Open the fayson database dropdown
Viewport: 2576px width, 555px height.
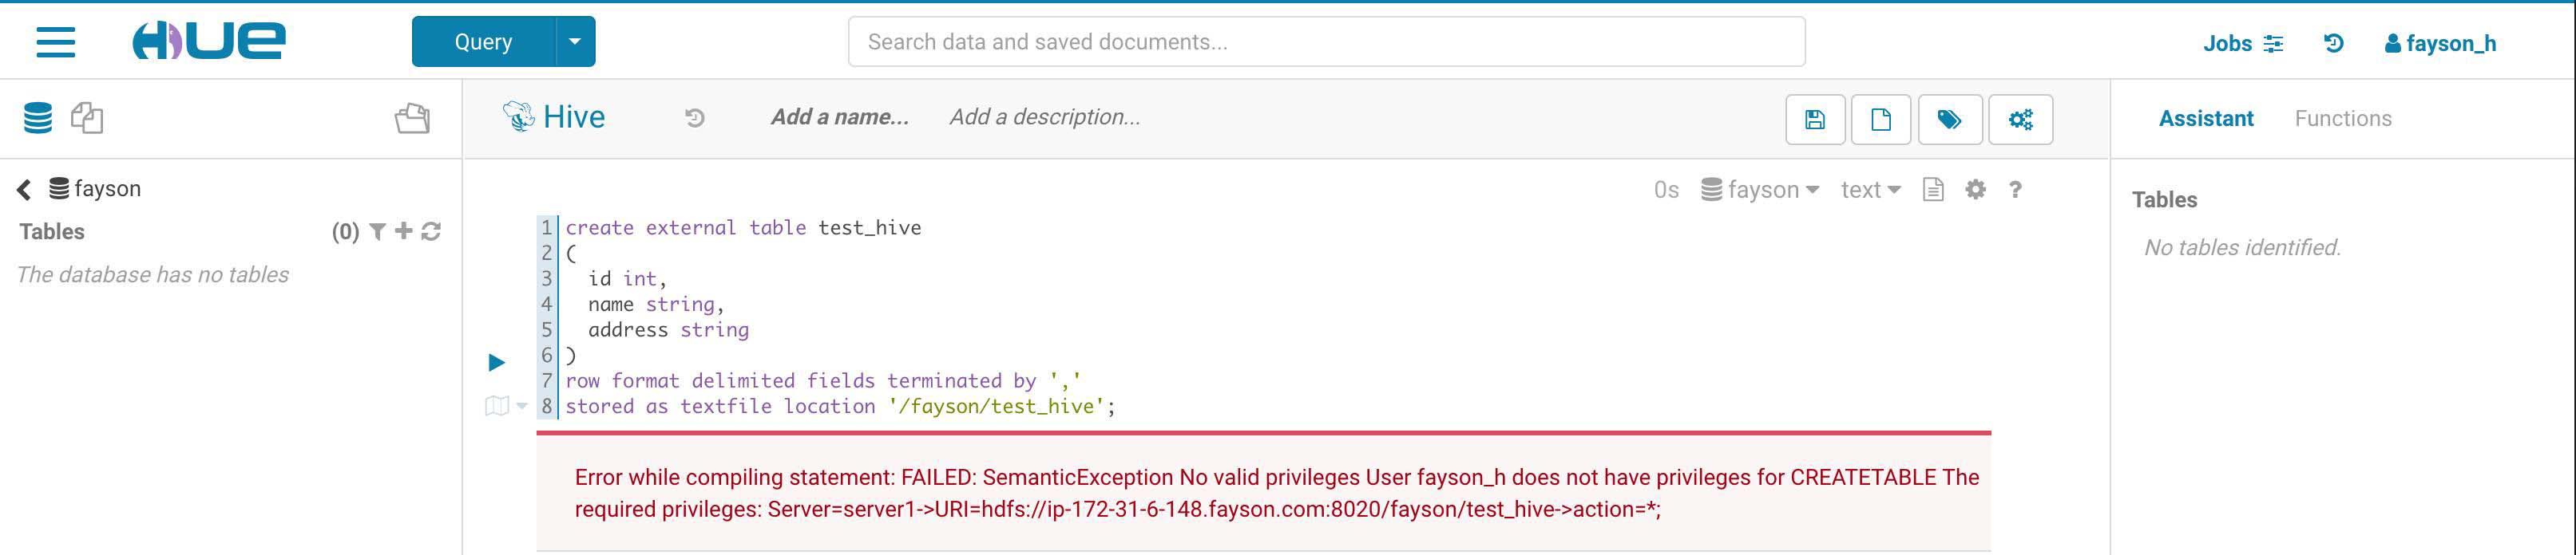coord(1760,190)
